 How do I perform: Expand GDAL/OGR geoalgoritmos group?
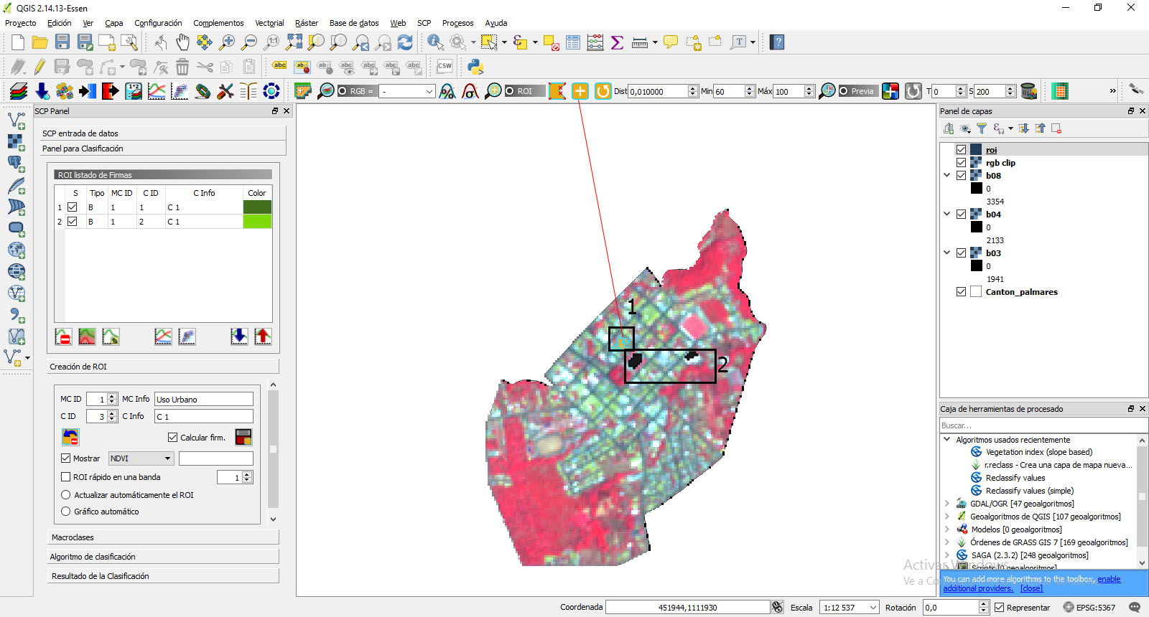click(946, 503)
